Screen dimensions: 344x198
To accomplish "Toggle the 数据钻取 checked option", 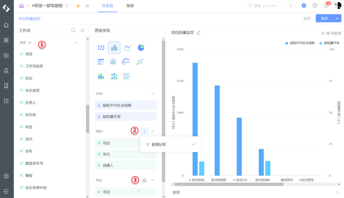I will (171, 144).
